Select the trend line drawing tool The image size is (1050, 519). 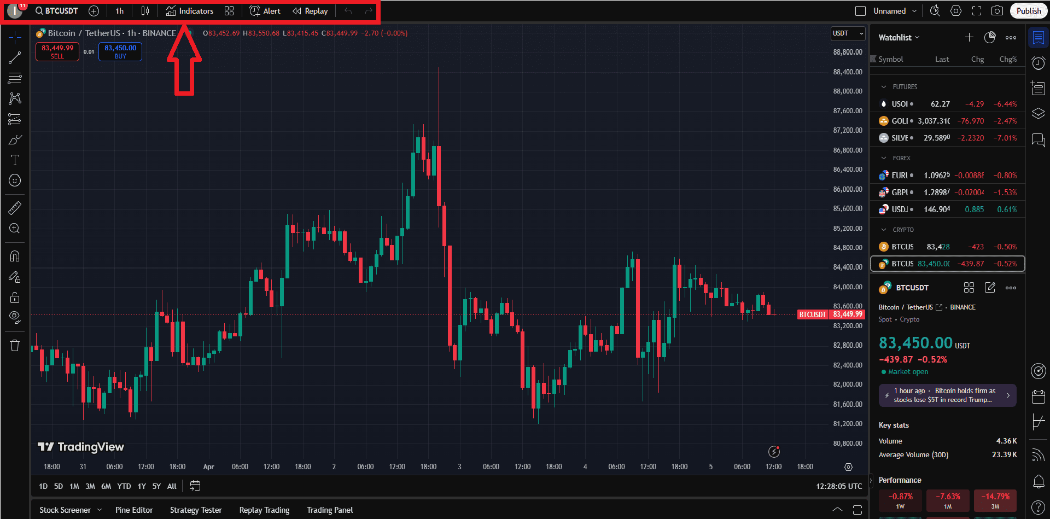click(x=15, y=57)
